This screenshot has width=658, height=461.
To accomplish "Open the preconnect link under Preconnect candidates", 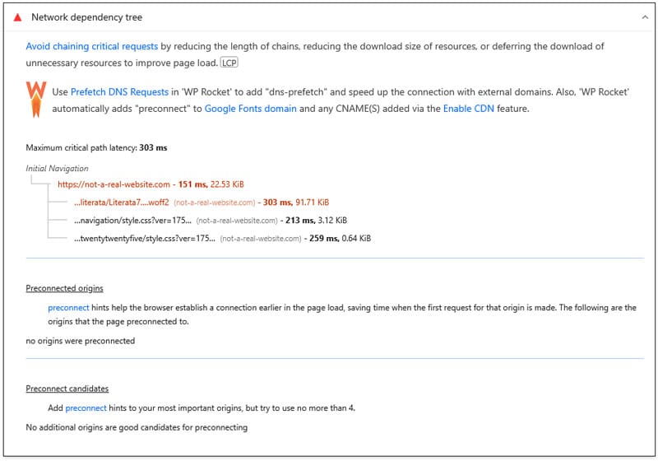I will [x=86, y=408].
